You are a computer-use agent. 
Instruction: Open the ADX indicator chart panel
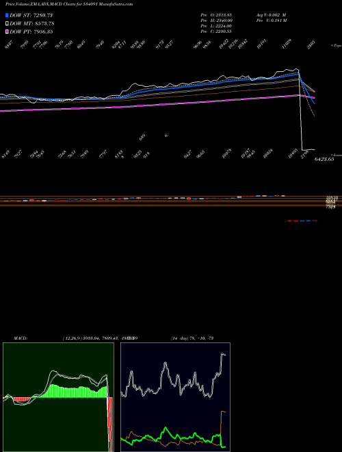175,397
